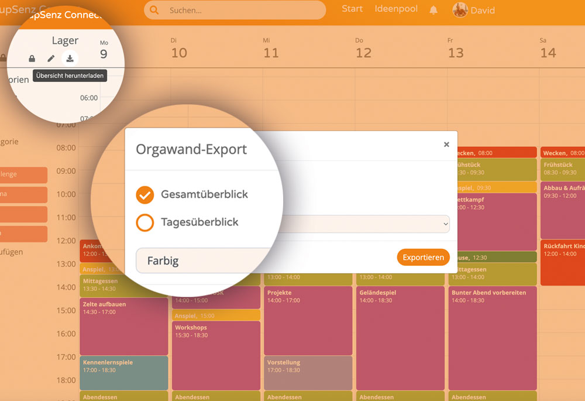The height and width of the screenshot is (401, 585).
Task: Select the Tagesüberblick option
Action: coord(144,222)
